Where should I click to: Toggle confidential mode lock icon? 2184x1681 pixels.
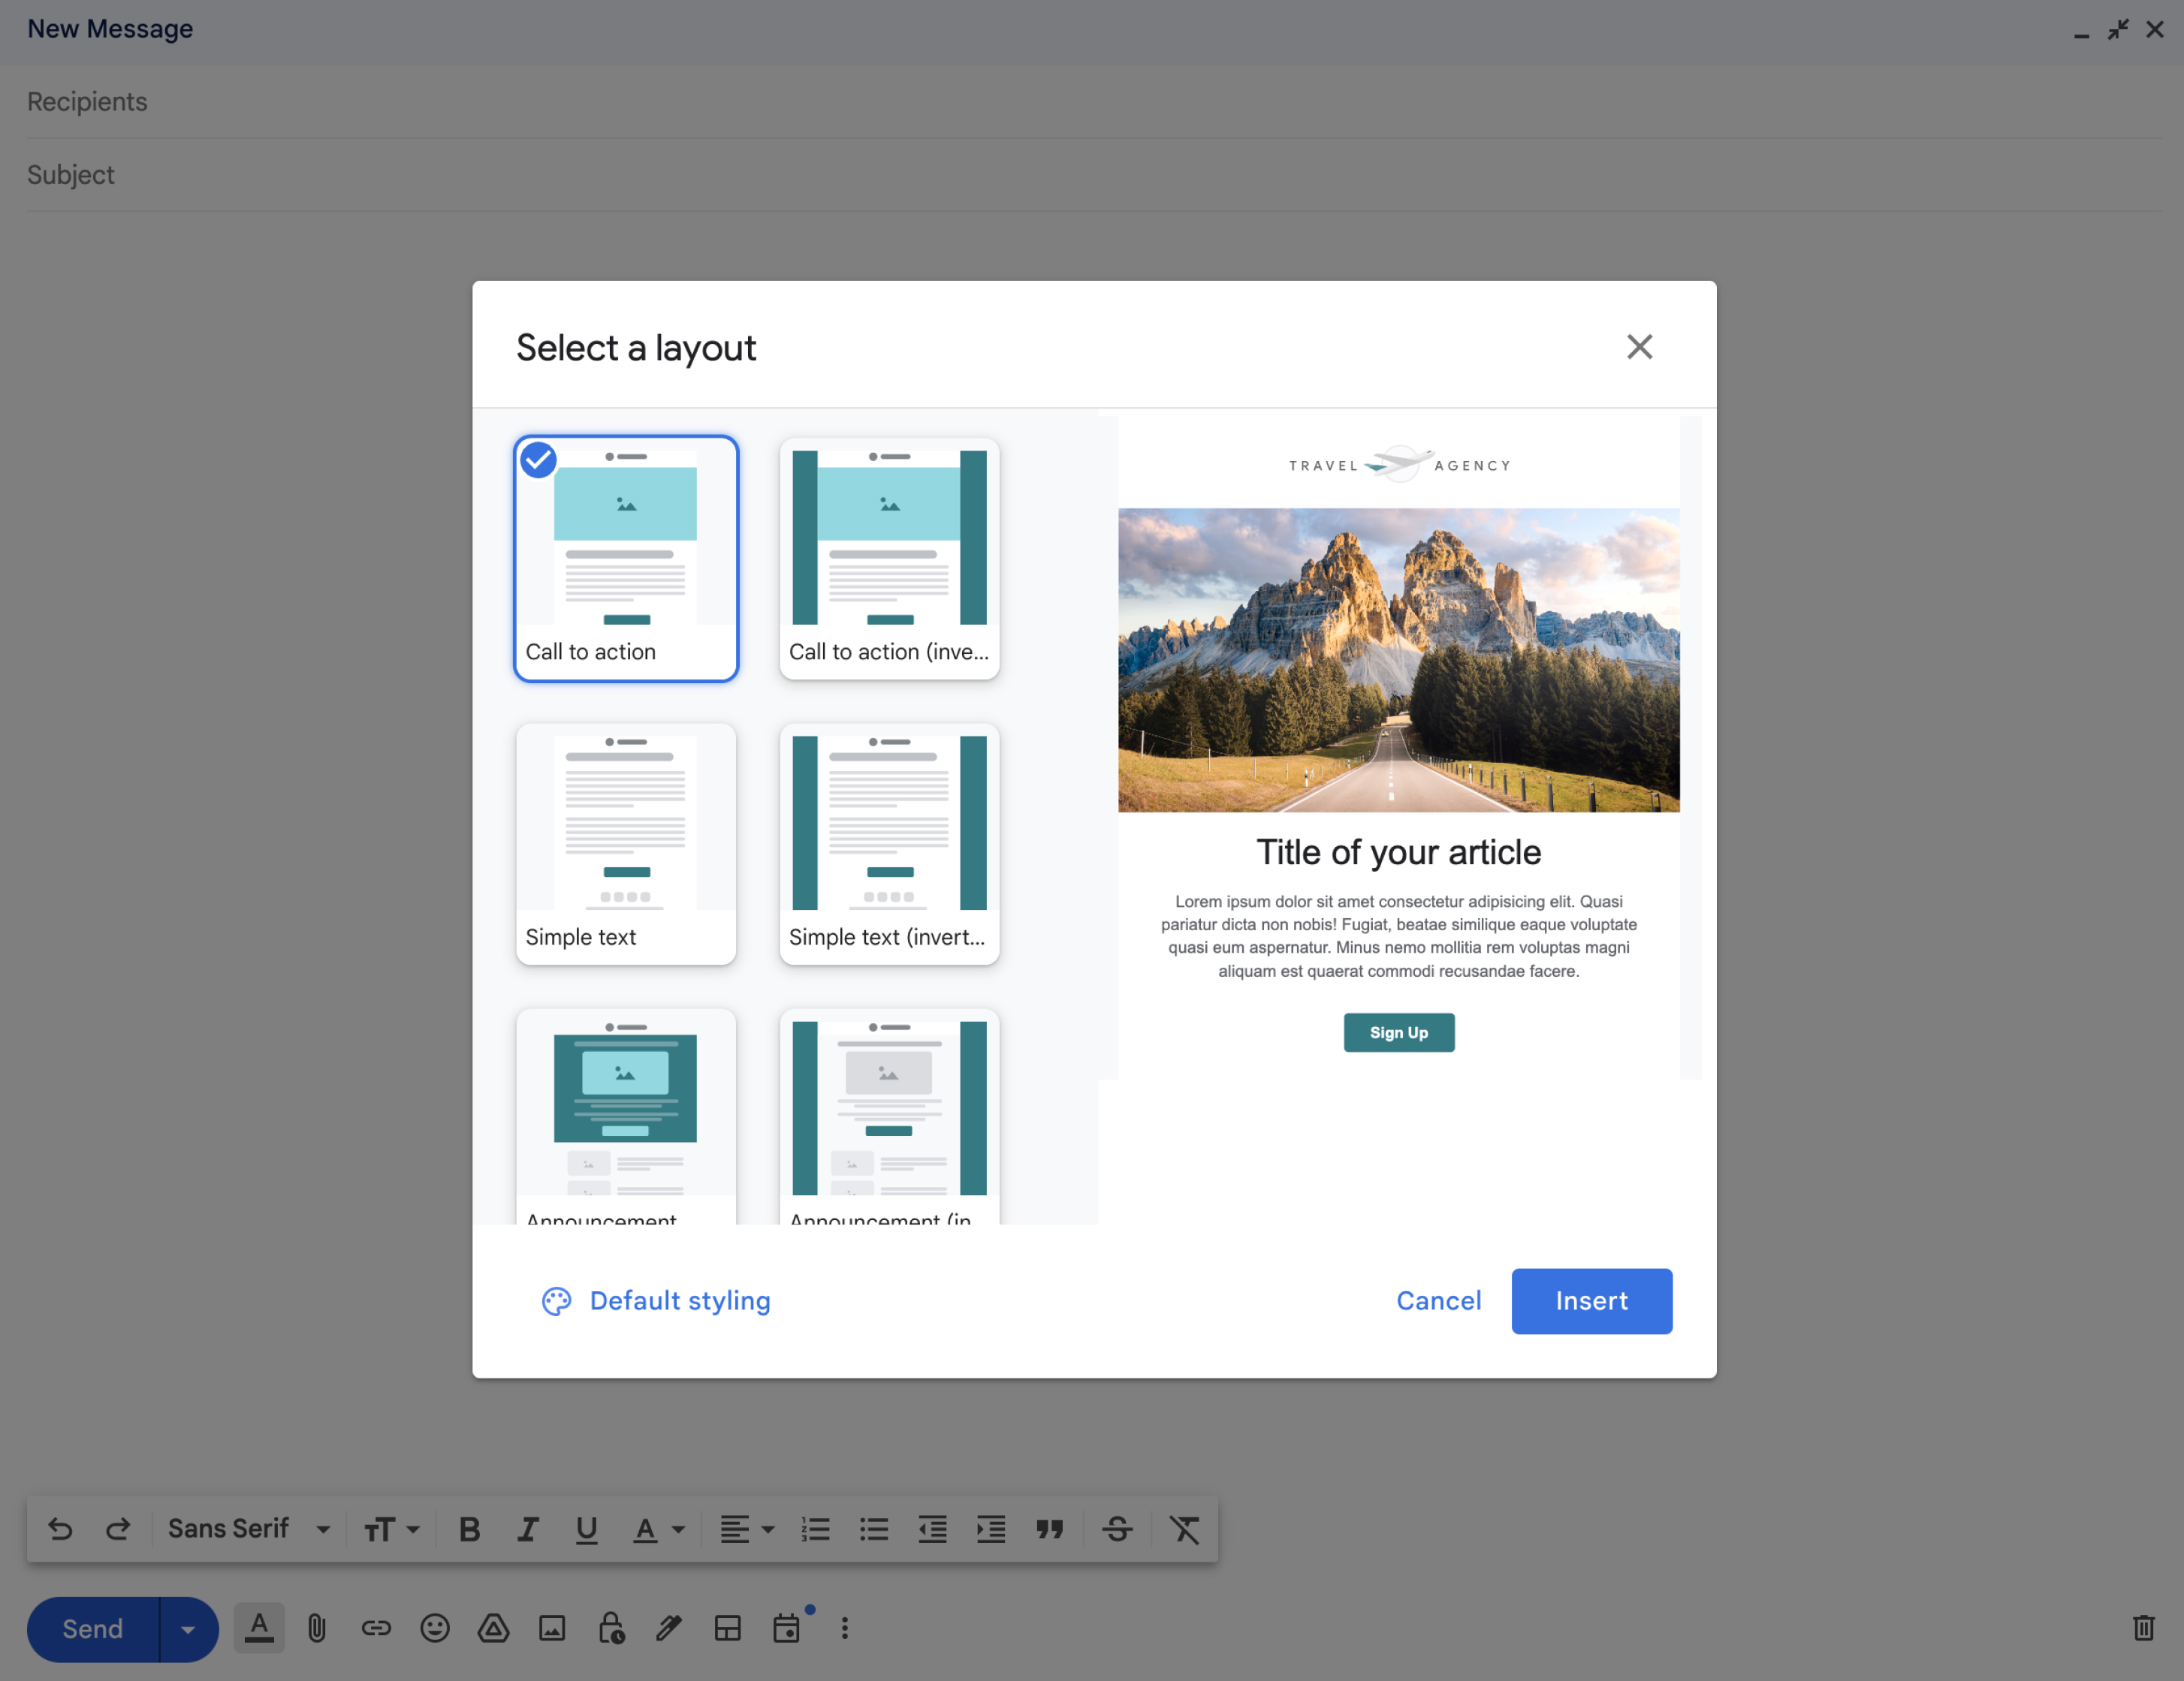tap(611, 1628)
